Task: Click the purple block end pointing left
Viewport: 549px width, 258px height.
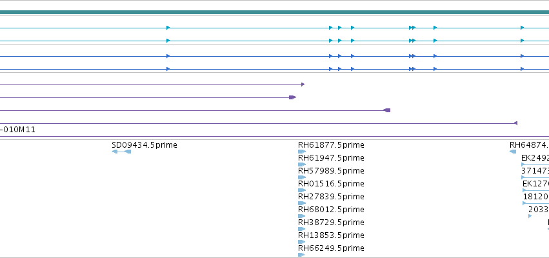Action: coord(386,110)
